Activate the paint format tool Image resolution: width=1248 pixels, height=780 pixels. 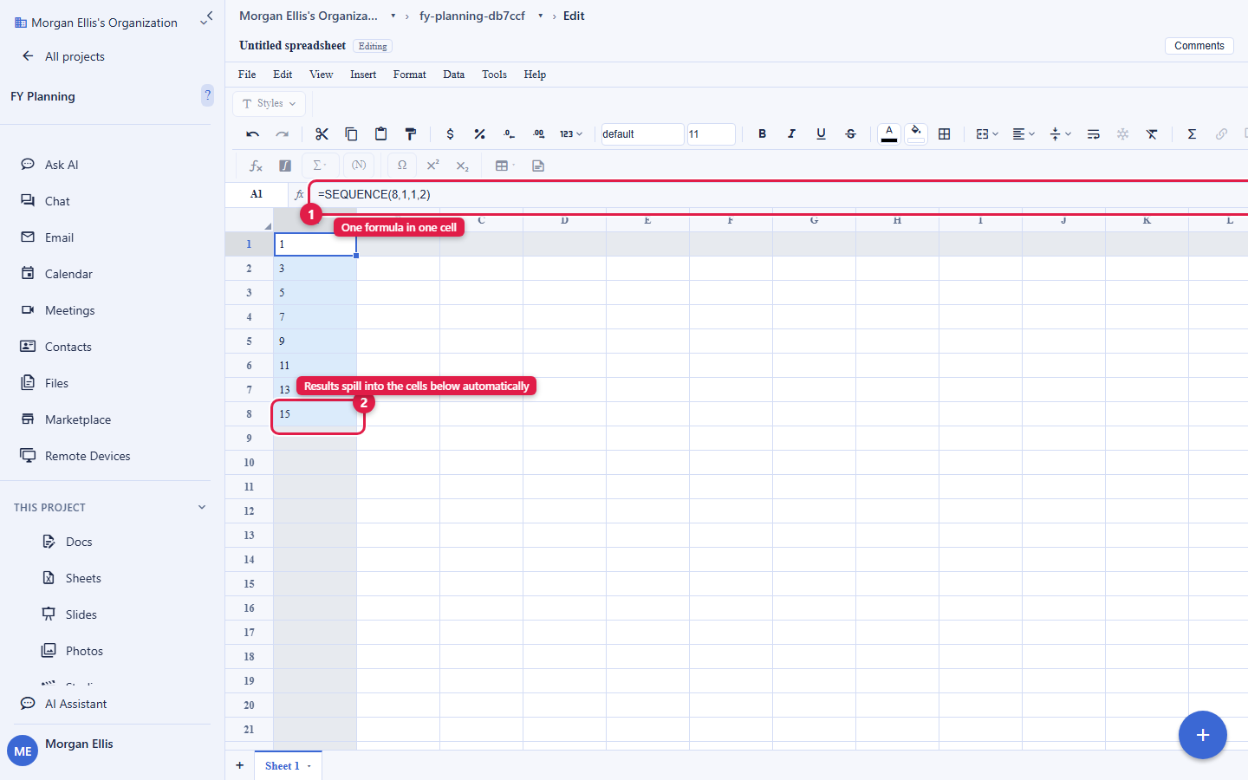point(410,134)
